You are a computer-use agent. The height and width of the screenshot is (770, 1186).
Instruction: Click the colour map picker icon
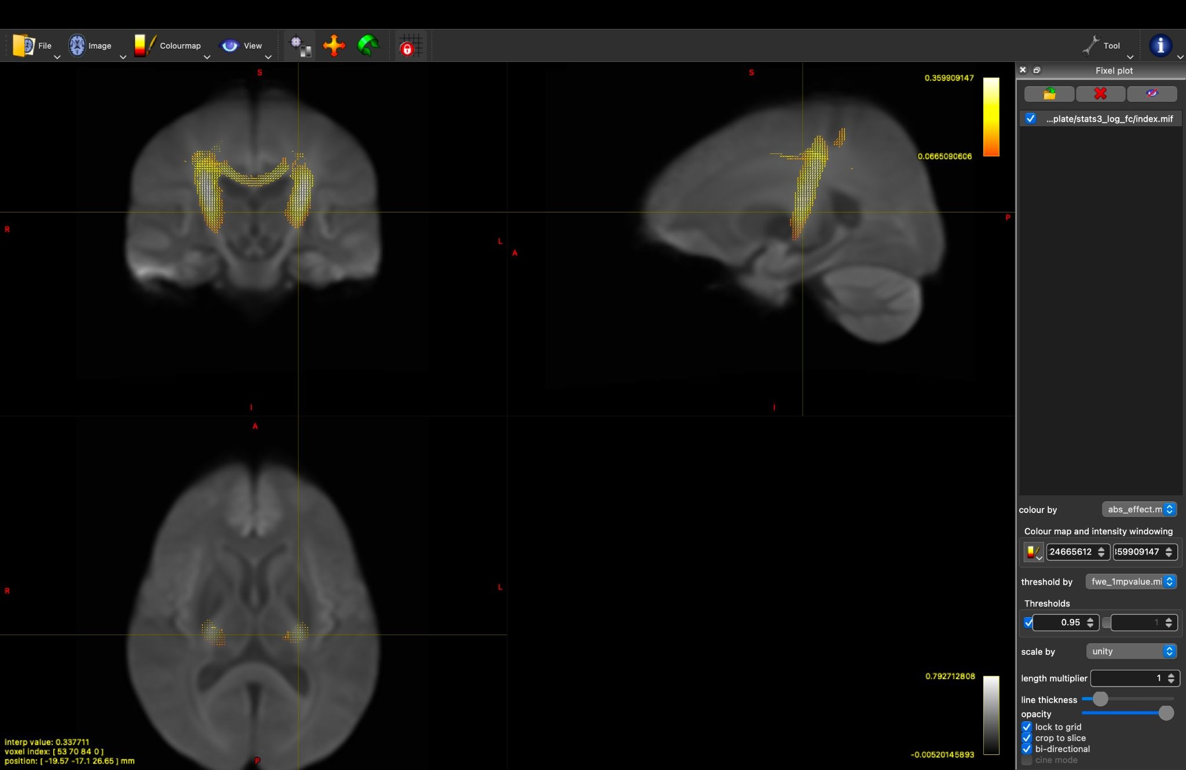click(1033, 552)
